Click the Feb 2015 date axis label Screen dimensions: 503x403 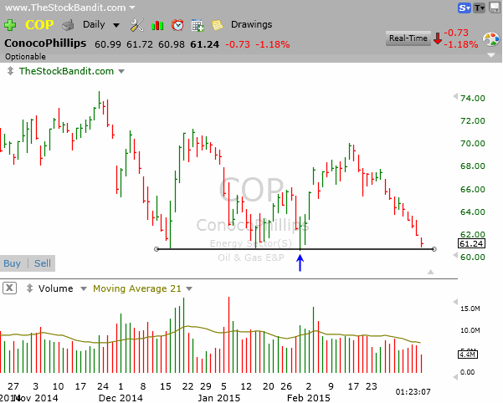click(308, 398)
